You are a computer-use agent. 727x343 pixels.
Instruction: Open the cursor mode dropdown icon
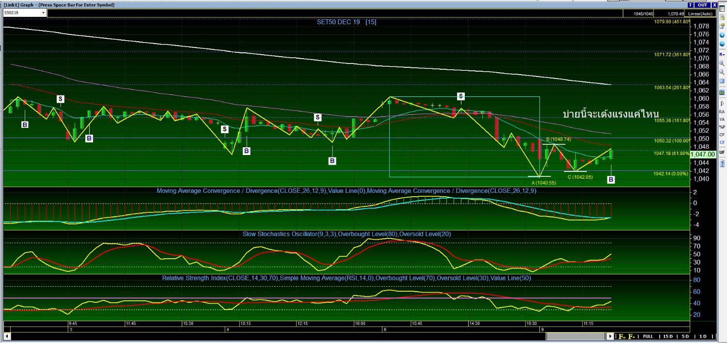pyautogui.click(x=722, y=55)
